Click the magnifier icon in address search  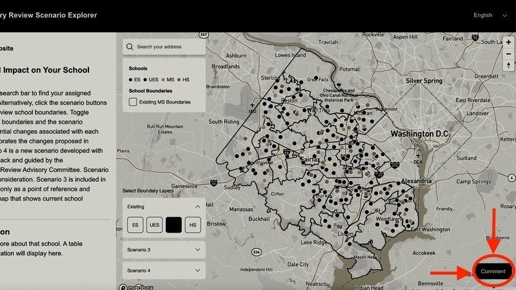point(130,47)
